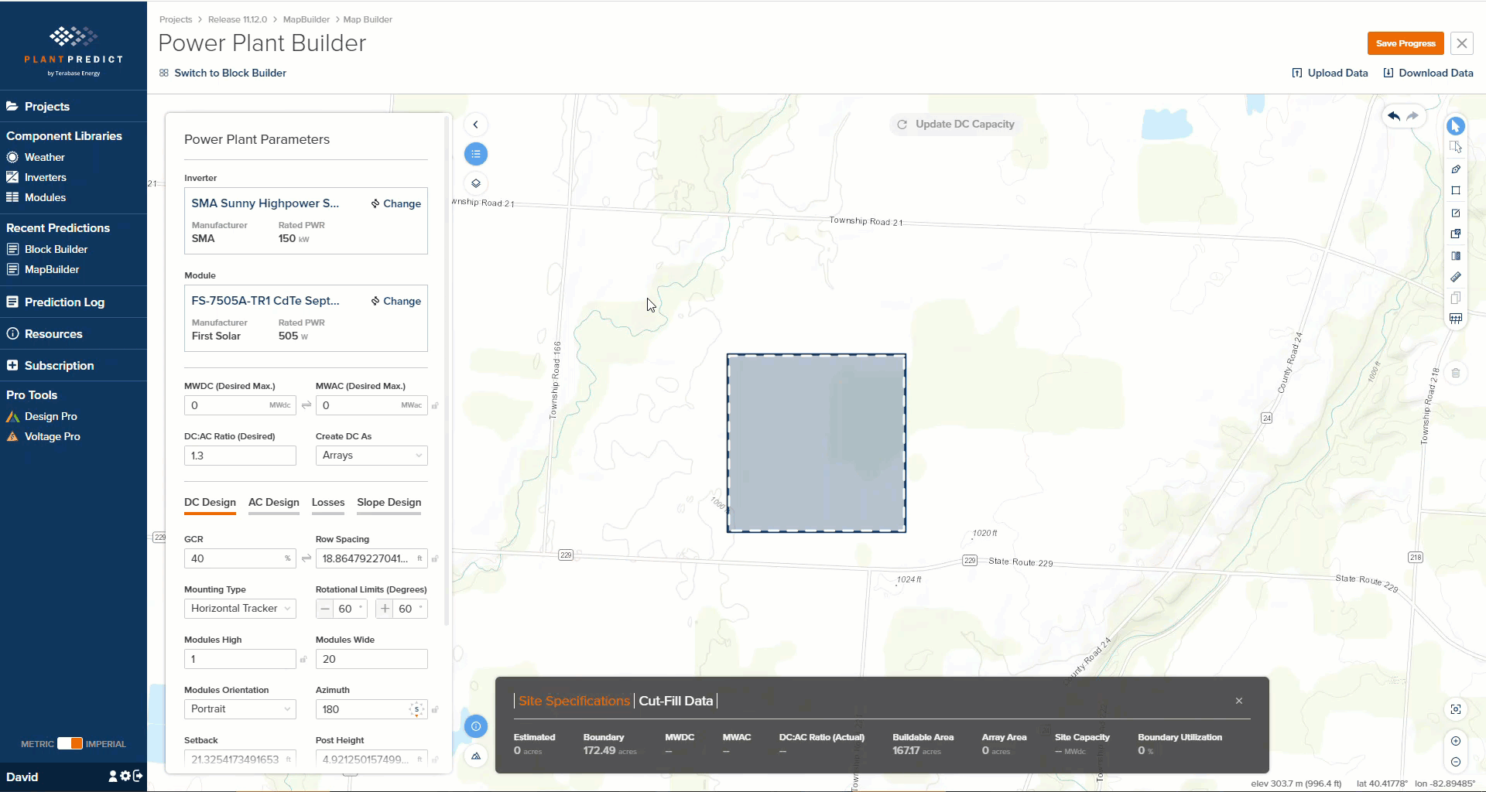
Task: Click the DC:AC Ratio input field
Action: [240, 456]
